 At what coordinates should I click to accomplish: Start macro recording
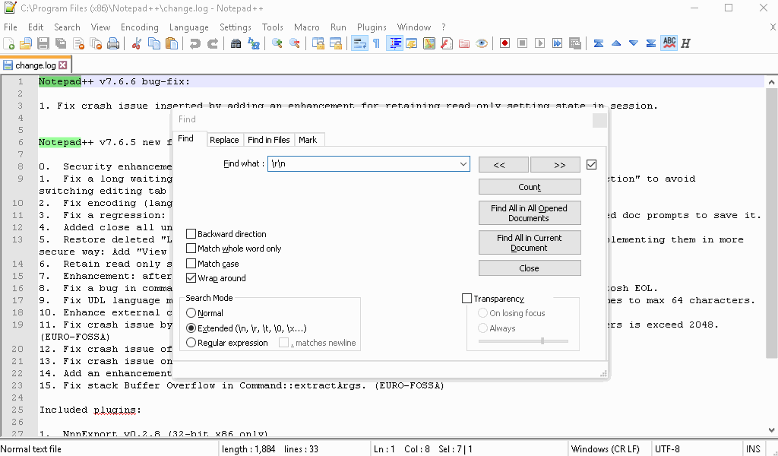(504, 43)
